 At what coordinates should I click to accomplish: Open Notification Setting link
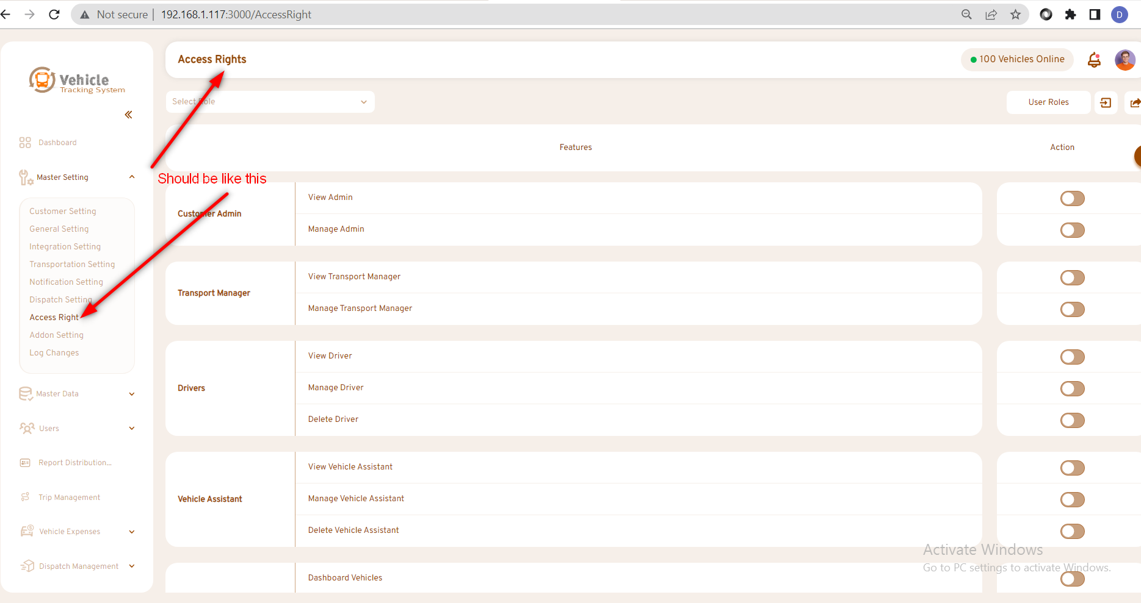pyautogui.click(x=66, y=282)
